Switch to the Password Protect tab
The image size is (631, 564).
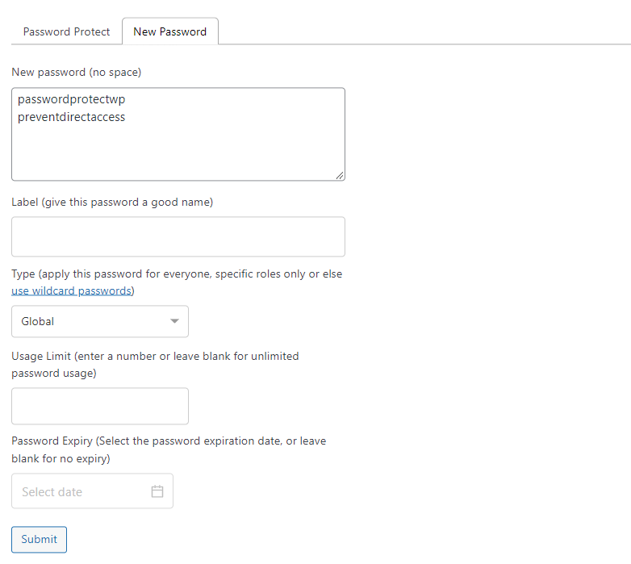(x=66, y=31)
